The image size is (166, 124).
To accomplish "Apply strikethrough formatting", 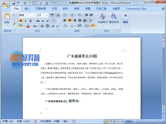I will tap(38, 21).
